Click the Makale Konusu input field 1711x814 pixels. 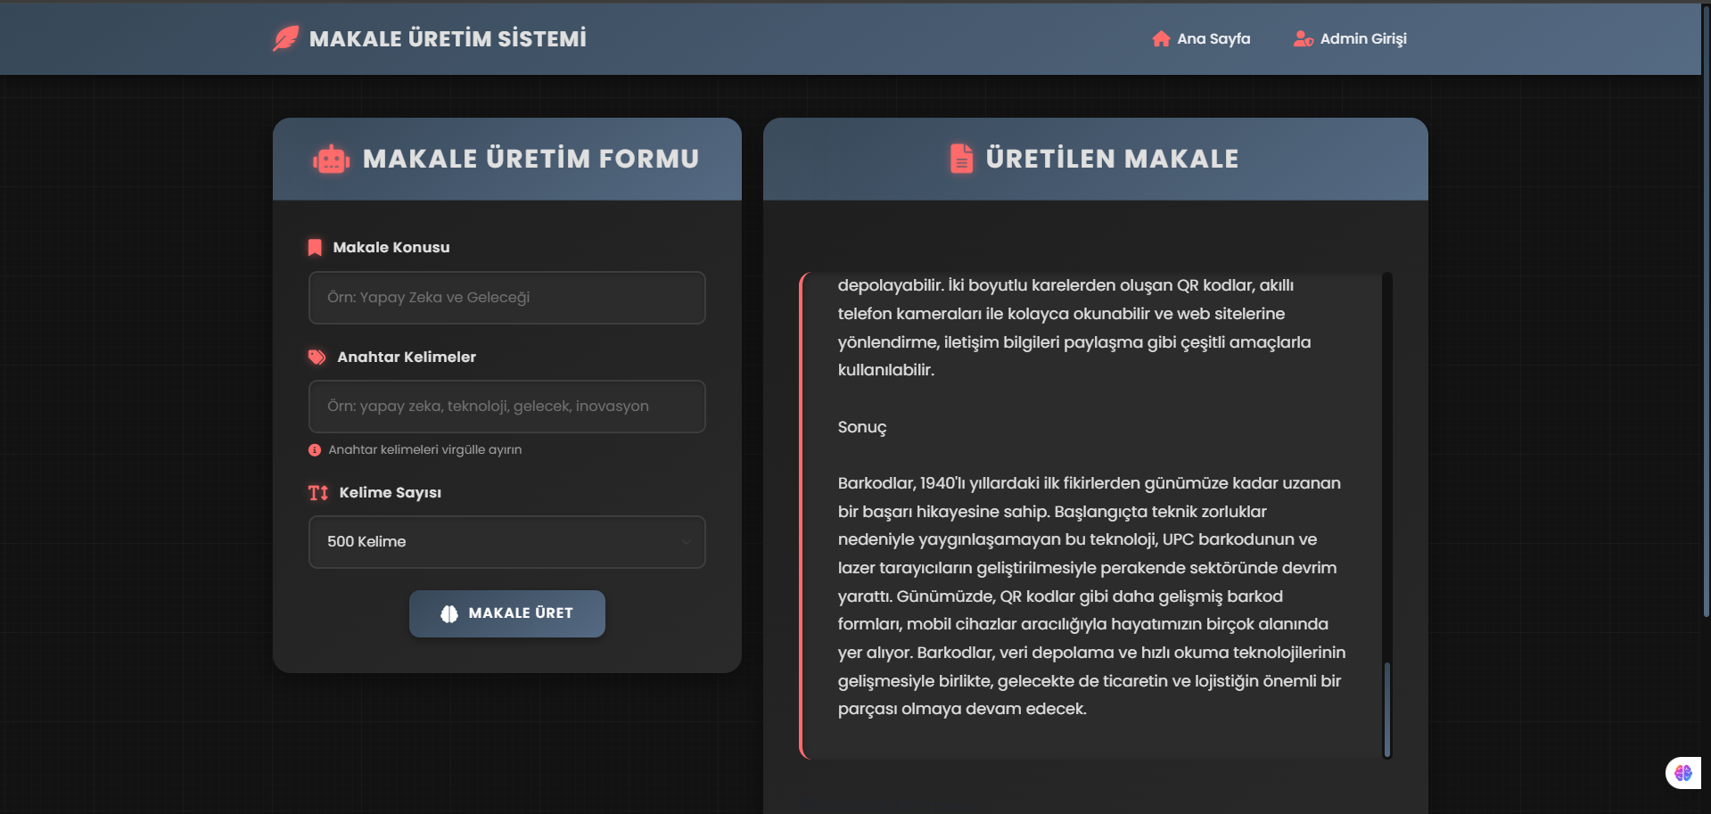click(x=506, y=298)
